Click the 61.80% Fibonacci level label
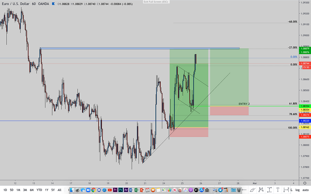311x194 pixels. click(293, 104)
